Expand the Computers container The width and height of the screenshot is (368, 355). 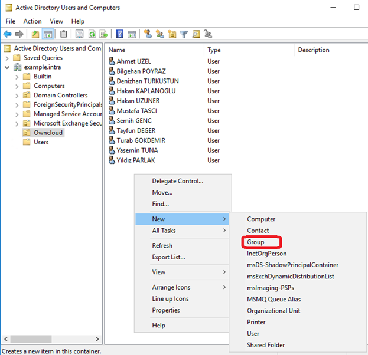pos(17,86)
